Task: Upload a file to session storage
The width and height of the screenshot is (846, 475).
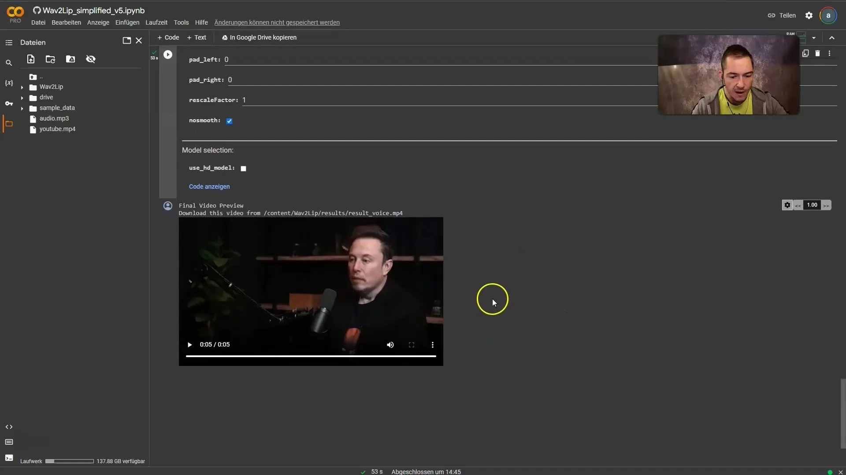Action: [31, 59]
